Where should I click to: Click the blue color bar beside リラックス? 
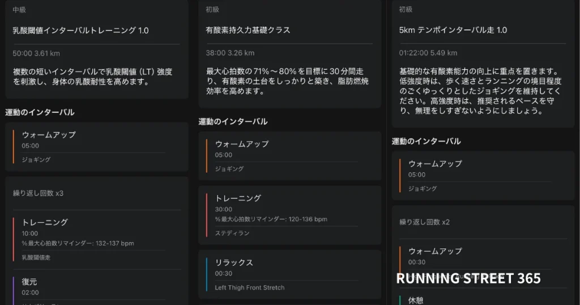point(207,274)
